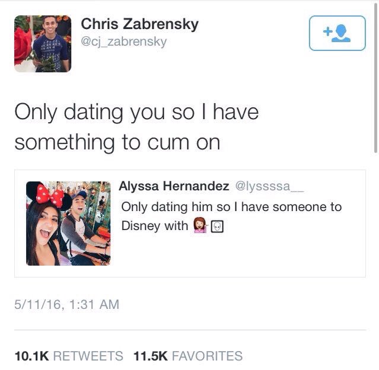The height and width of the screenshot is (370, 379).
Task: Open Chris Zabrensky's profile picture
Action: 43,44
